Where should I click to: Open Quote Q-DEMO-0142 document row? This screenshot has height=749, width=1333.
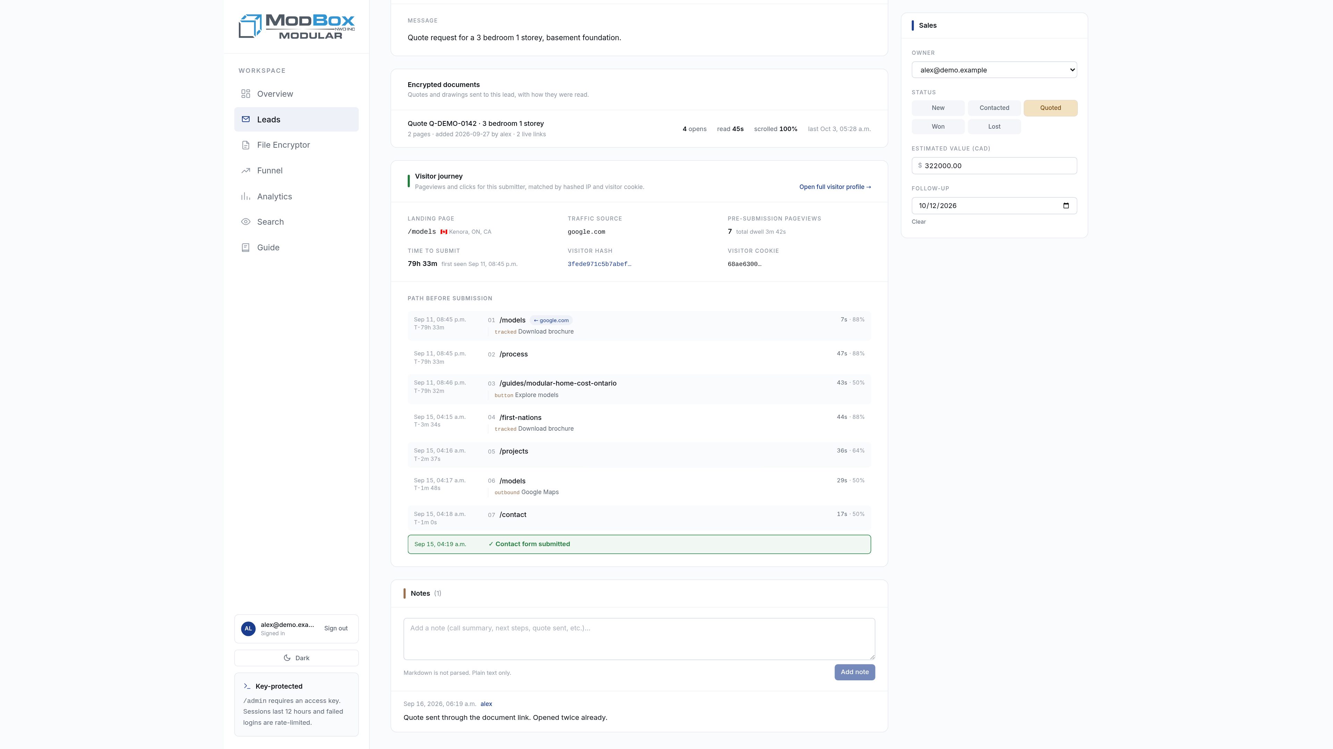(639, 129)
